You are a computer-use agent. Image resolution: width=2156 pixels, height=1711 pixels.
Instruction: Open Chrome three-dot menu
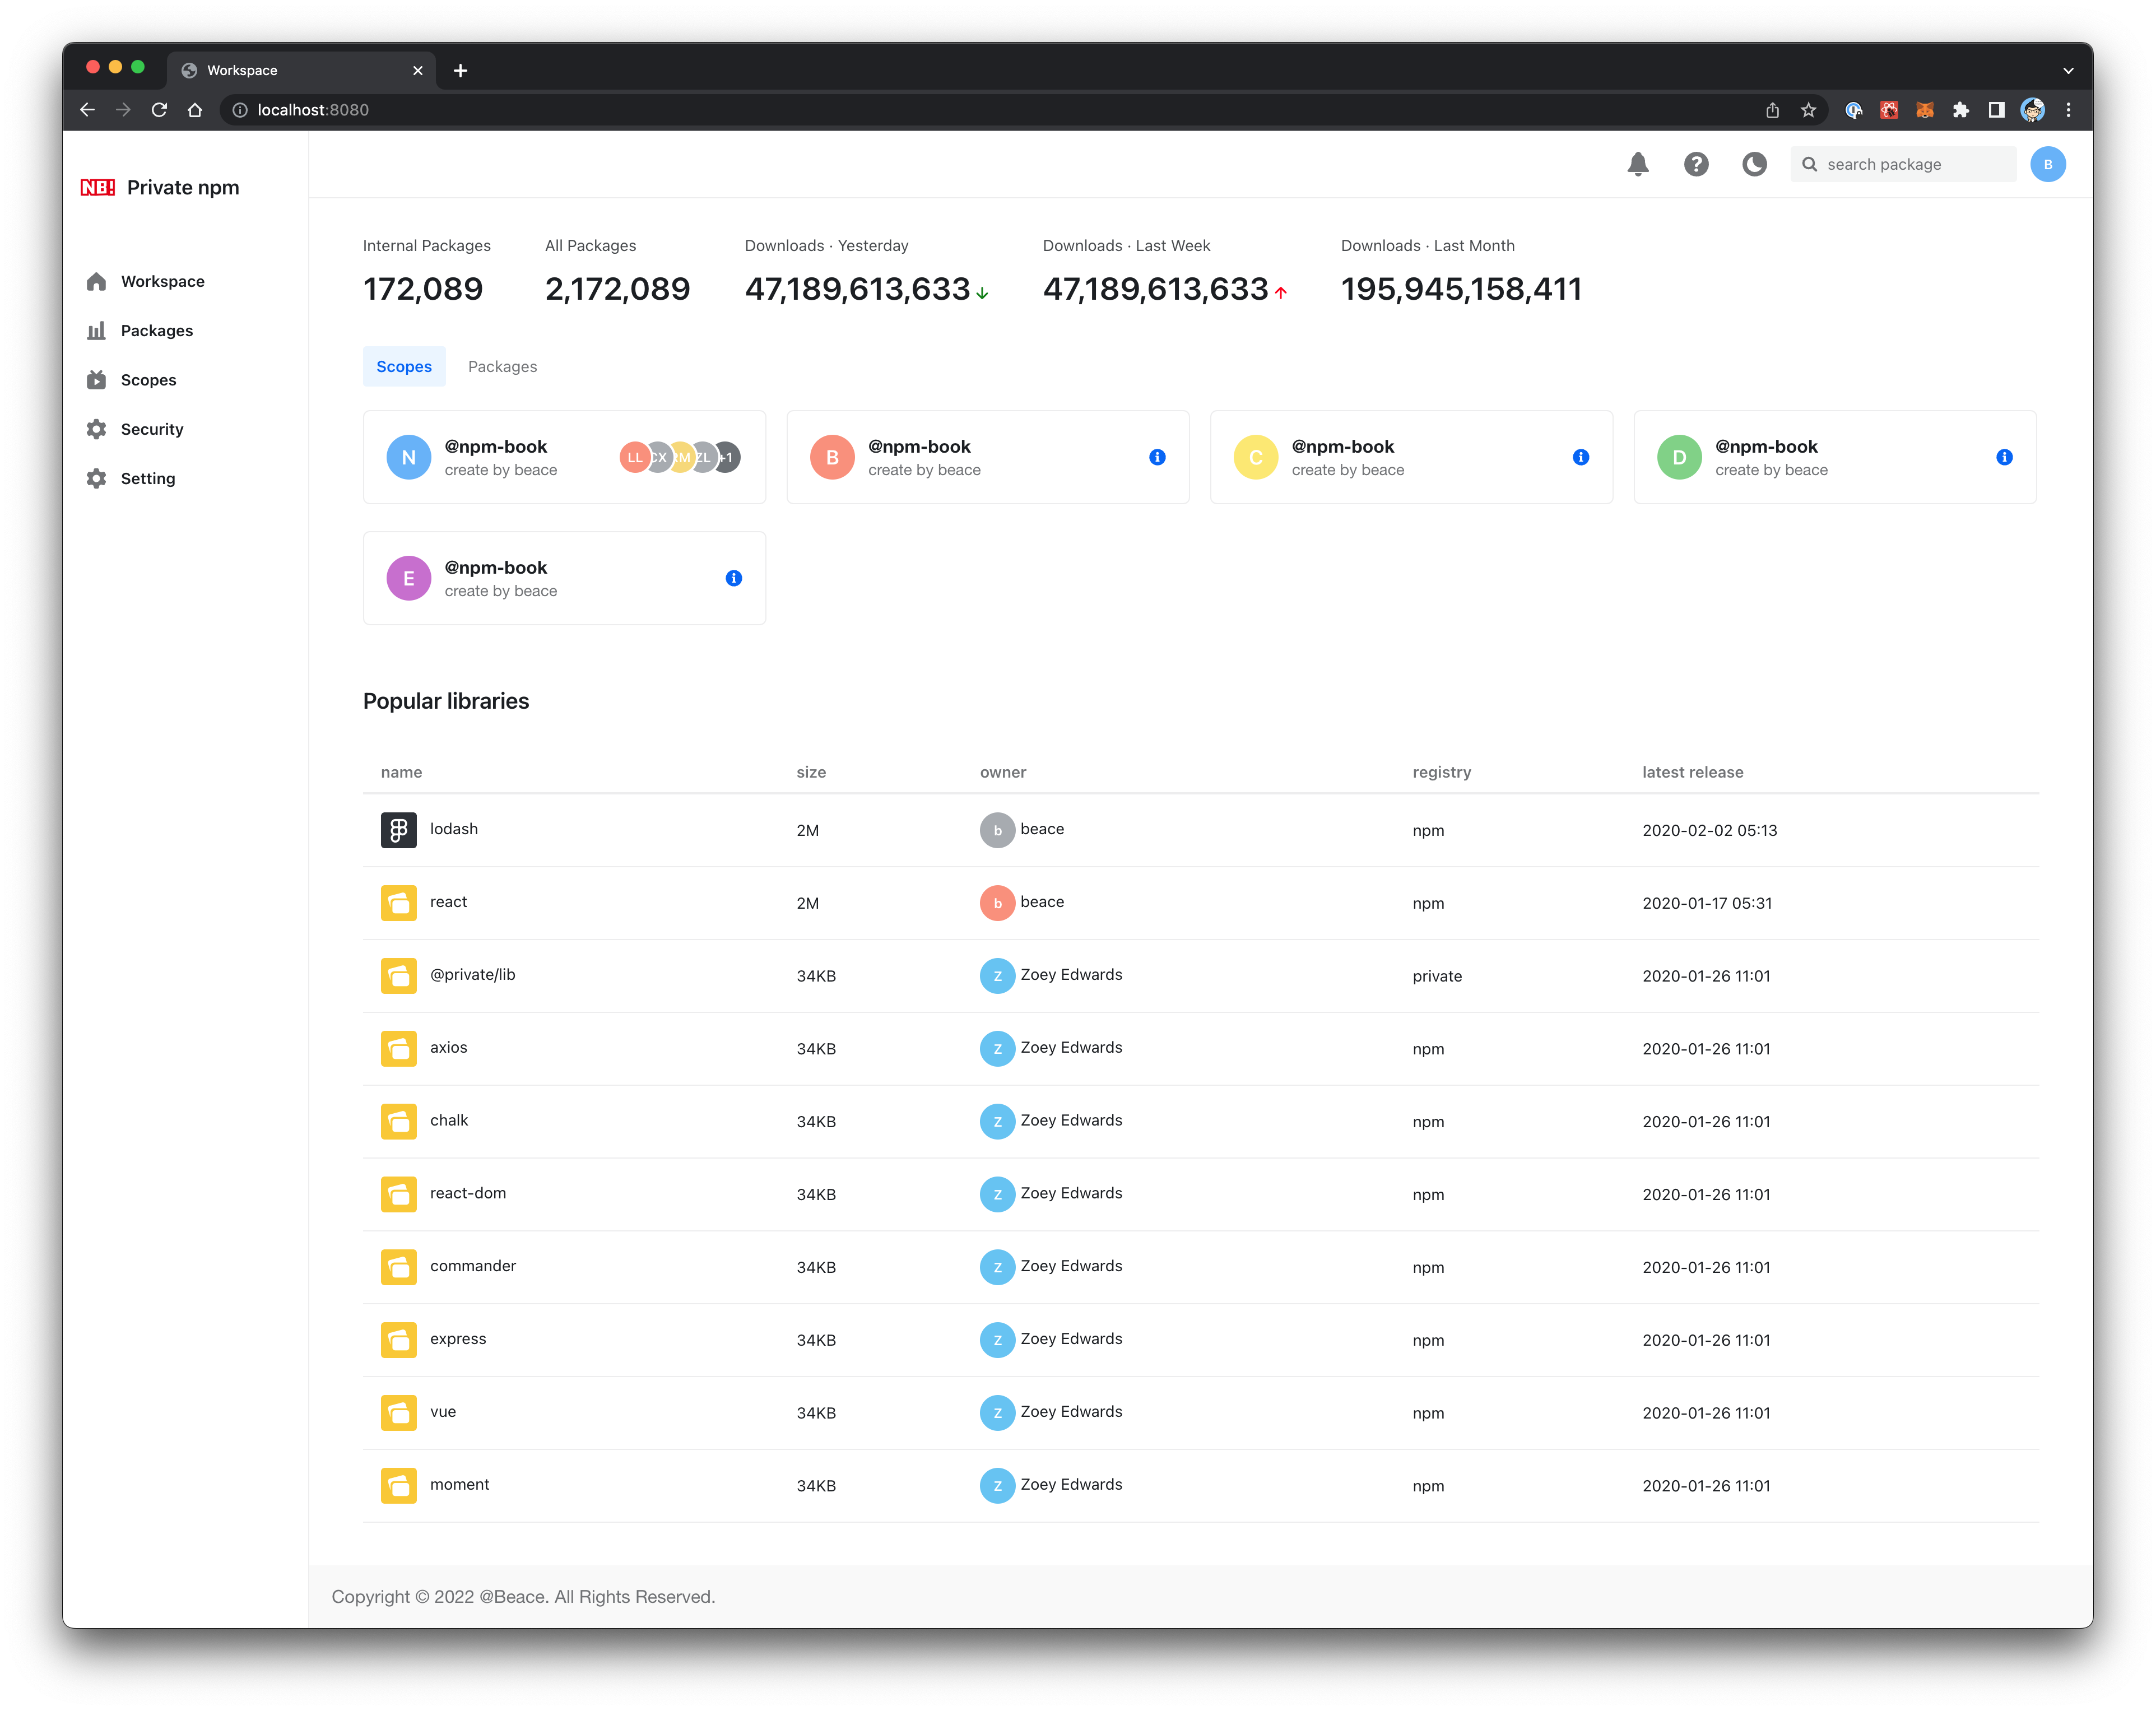coord(2068,110)
